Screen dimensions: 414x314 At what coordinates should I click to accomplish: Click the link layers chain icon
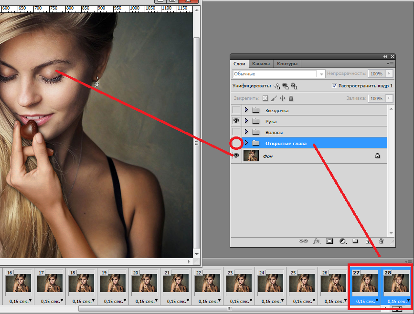pyautogui.click(x=303, y=241)
